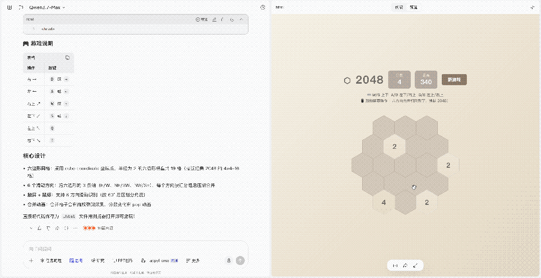Toggle the 研究 research mode
The width and height of the screenshot is (541, 278).
coord(98,261)
